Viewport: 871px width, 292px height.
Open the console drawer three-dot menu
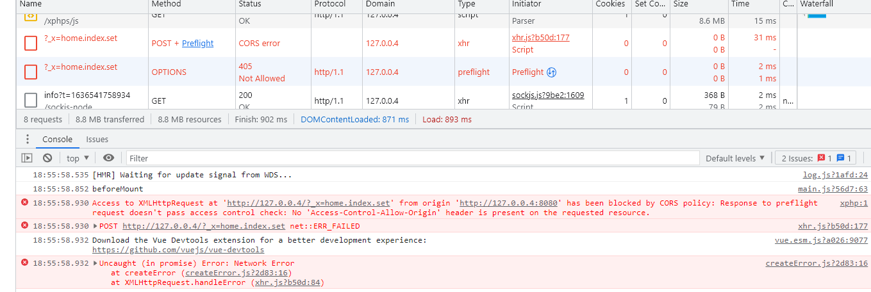27,139
